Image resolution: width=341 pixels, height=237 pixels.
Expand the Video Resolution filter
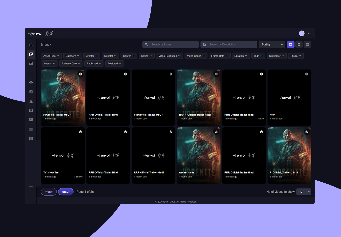(x=170, y=56)
